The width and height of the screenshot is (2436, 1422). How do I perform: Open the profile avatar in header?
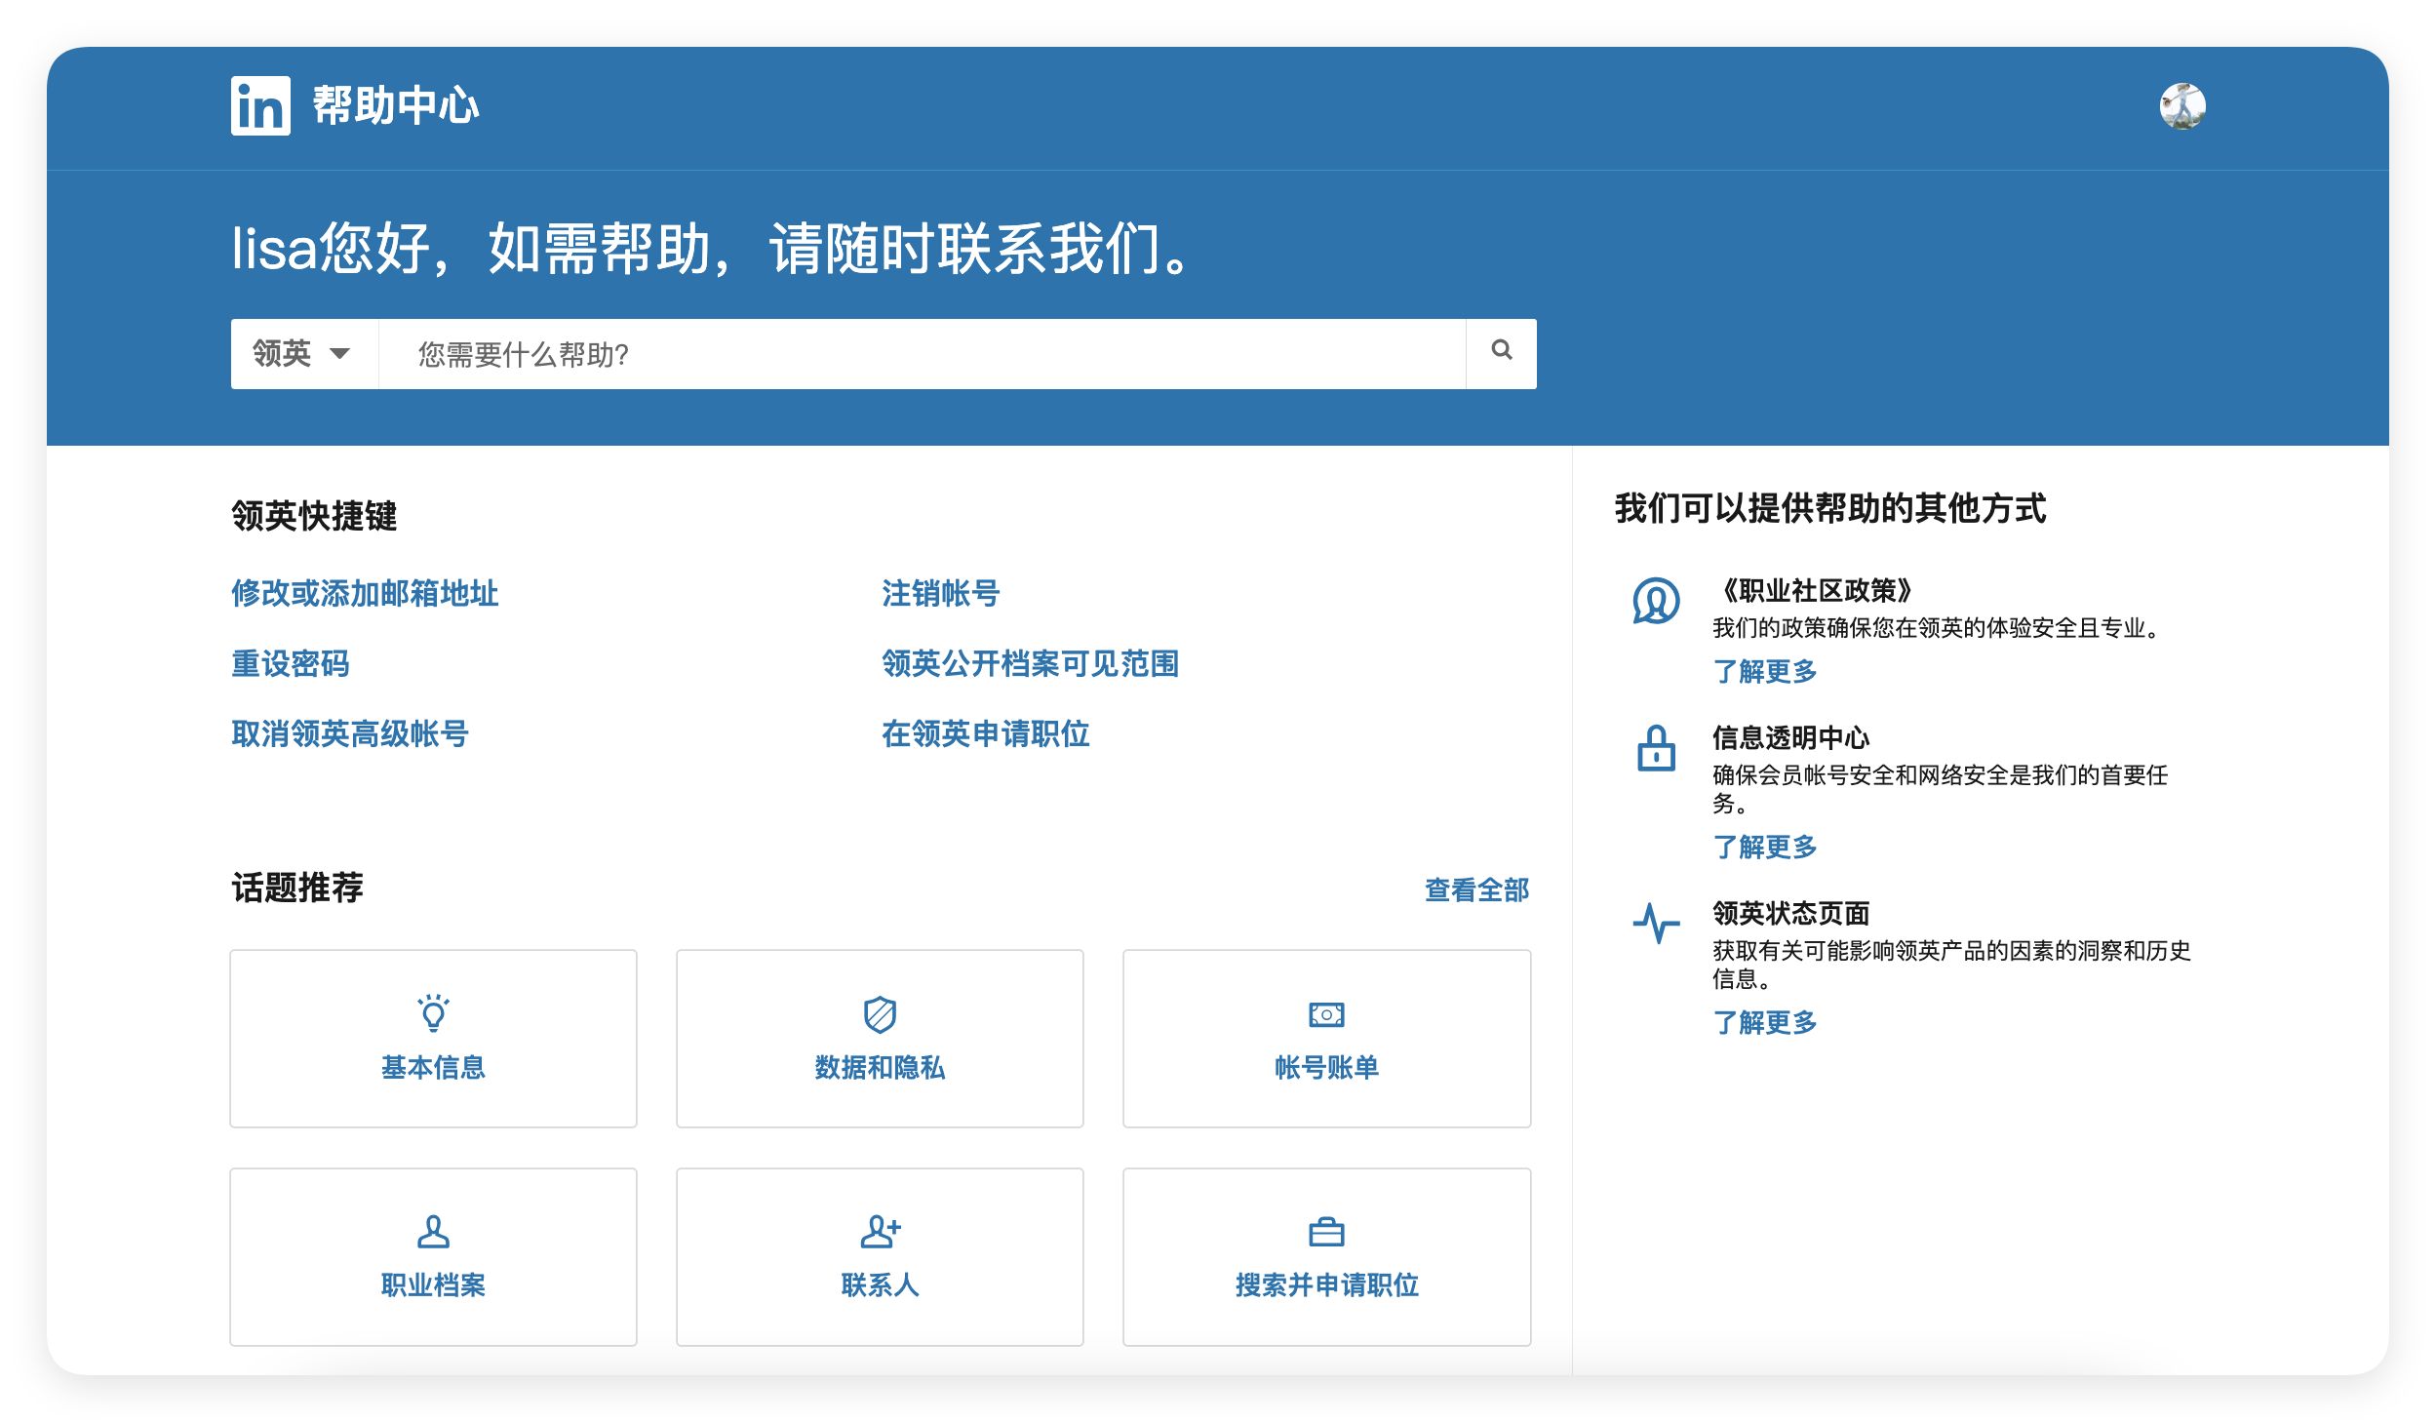point(2181,106)
